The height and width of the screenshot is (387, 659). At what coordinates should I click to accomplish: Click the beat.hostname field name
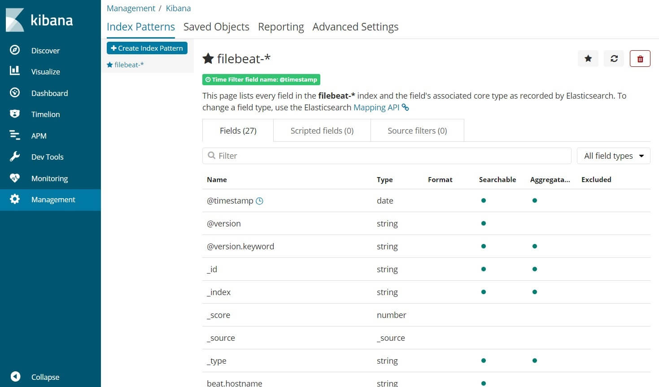(234, 383)
